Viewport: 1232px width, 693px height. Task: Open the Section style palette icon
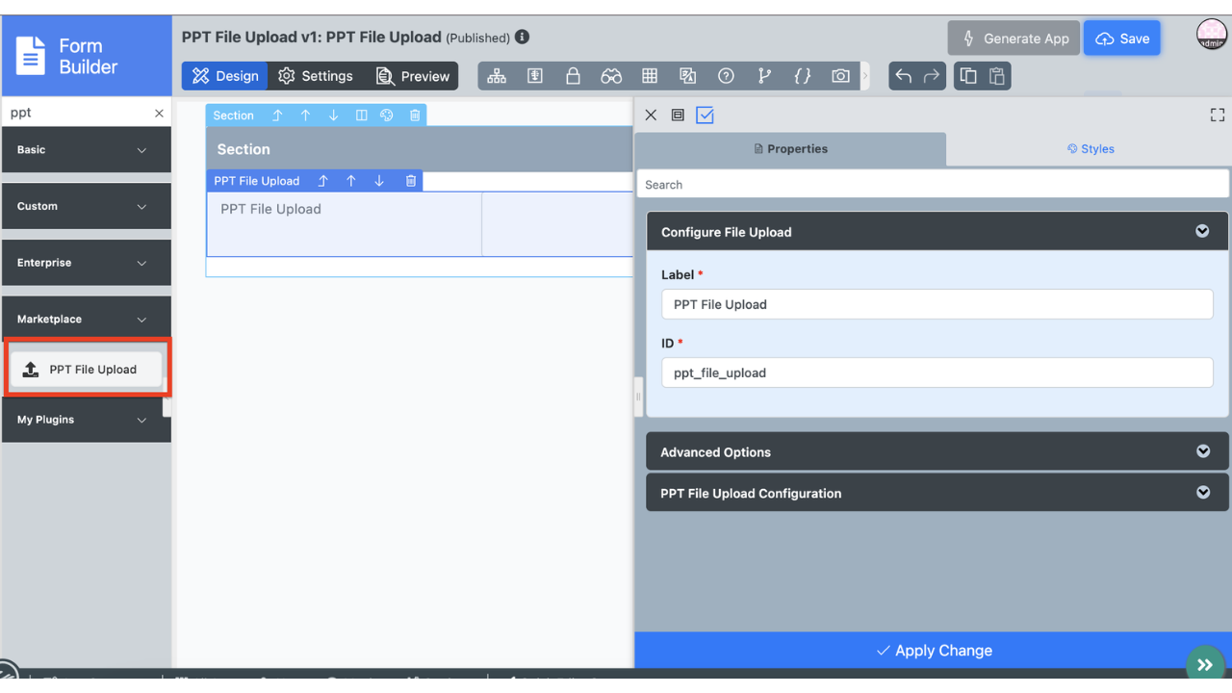pyautogui.click(x=387, y=115)
